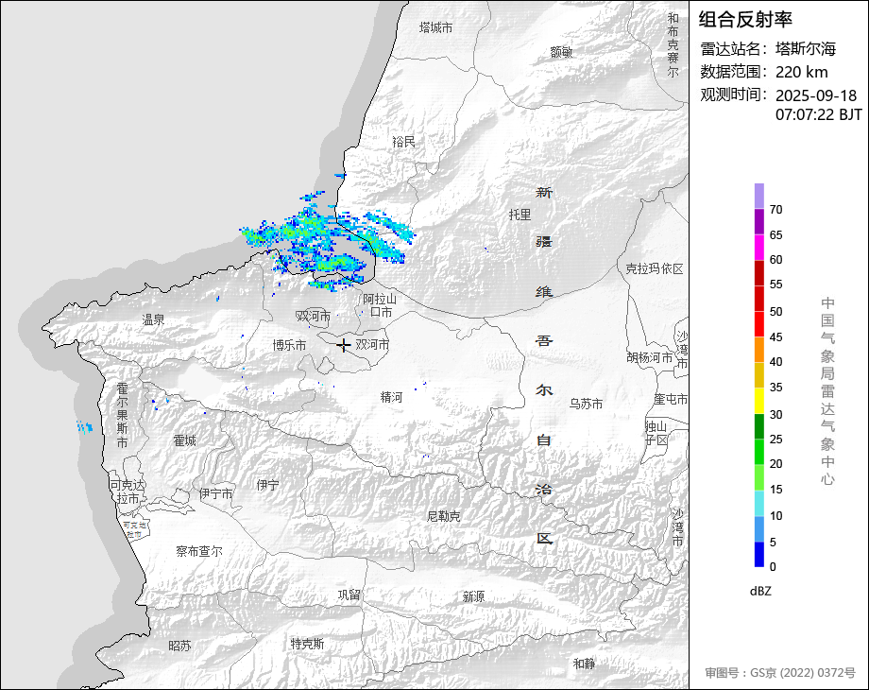
Task: Click the 阿拉山口市 map label
Action: coord(380,305)
